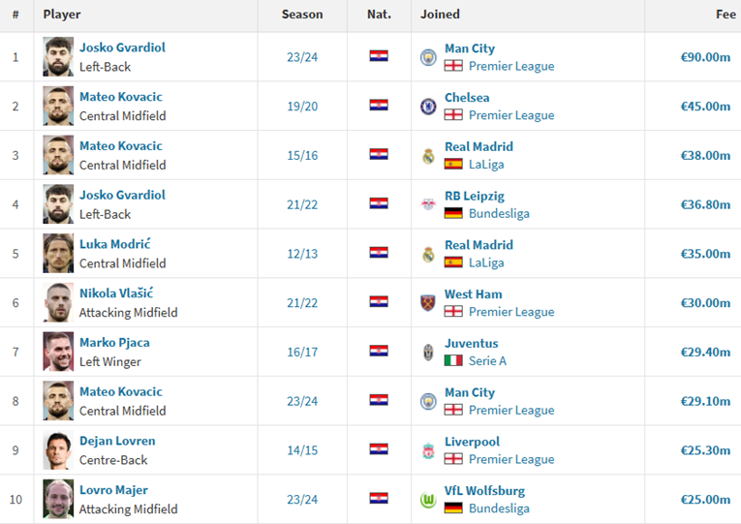Screen dimensions: 741x524
Task: Click Lovro Majer's portrait thumbnail
Action: point(58,499)
